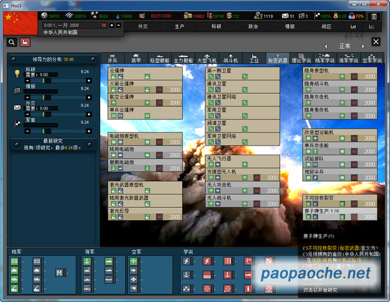Viewport: 390px width, 302px height.
Task: Click the minus button under 科研 leadership
Action: click(27, 81)
